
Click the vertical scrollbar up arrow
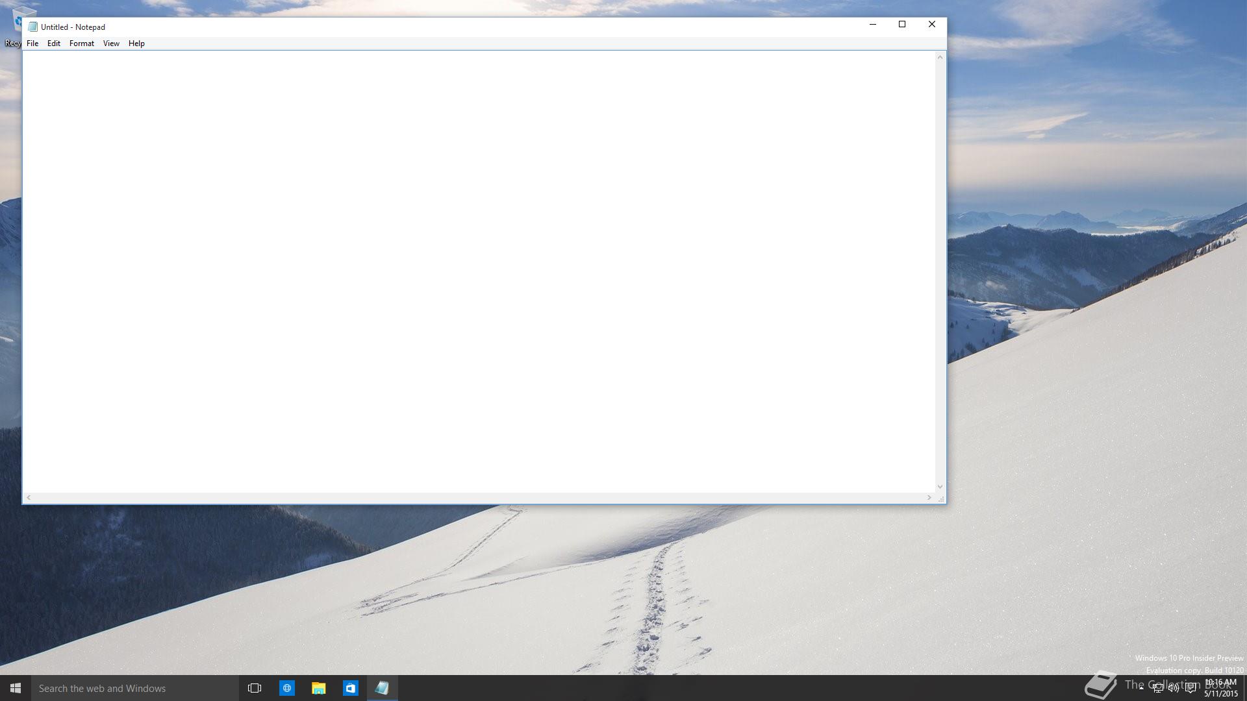point(940,57)
